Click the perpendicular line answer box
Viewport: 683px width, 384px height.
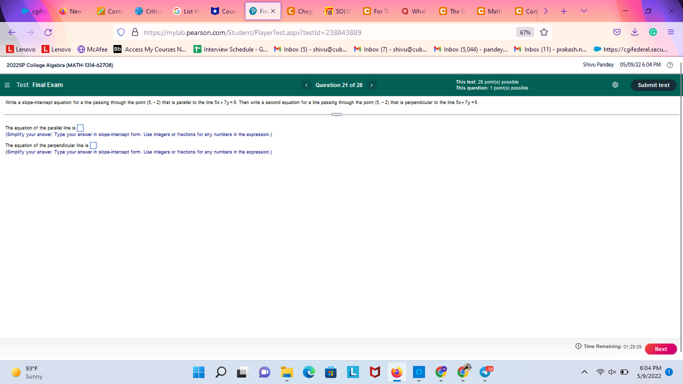[x=93, y=145]
